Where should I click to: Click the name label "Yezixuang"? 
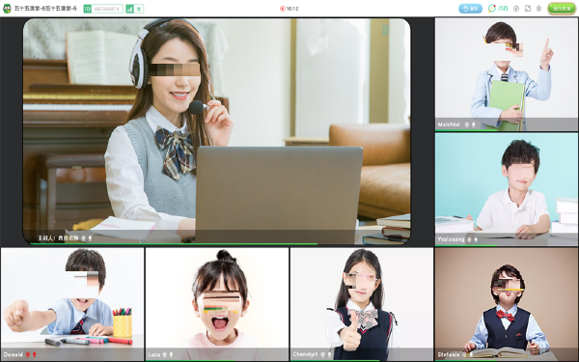coord(451,239)
